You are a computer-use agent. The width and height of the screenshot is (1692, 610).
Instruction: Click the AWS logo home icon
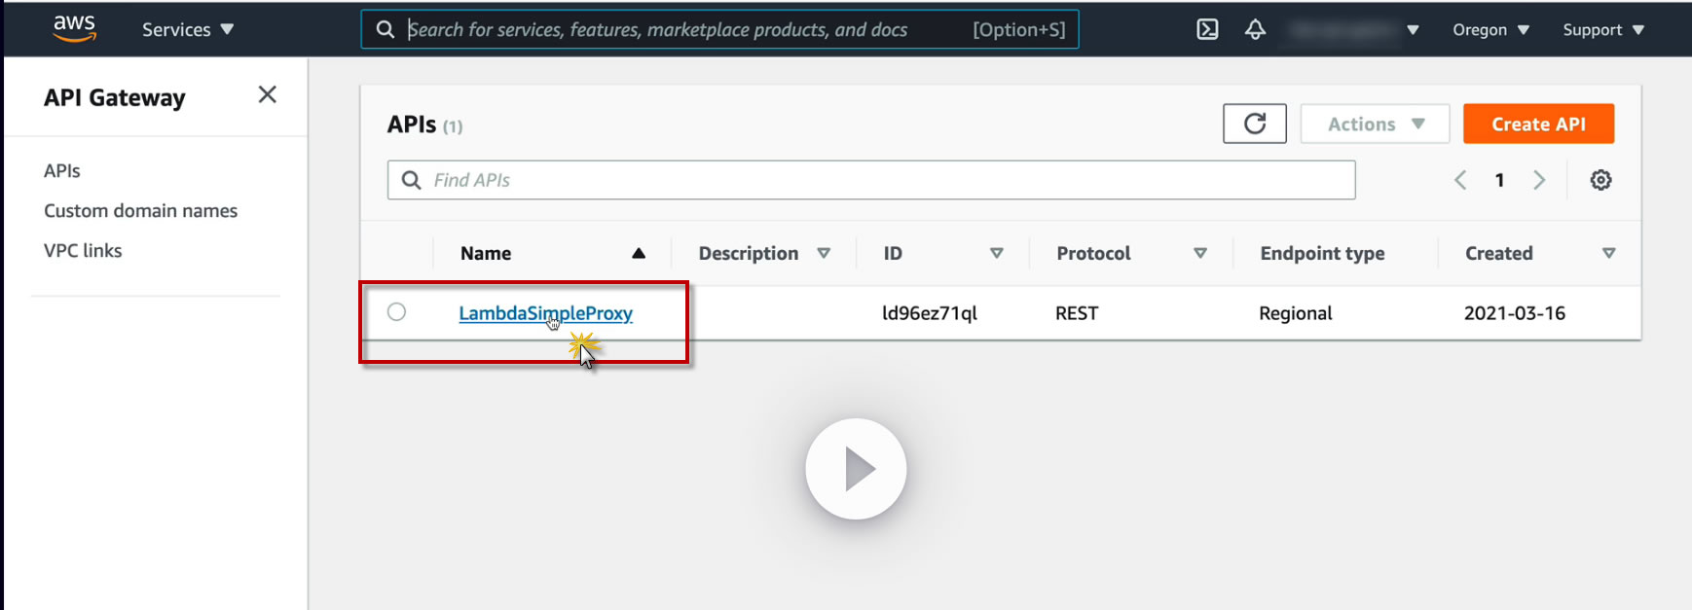pos(74,28)
